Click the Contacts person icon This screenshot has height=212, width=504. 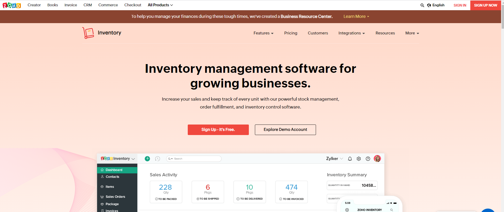(x=102, y=177)
